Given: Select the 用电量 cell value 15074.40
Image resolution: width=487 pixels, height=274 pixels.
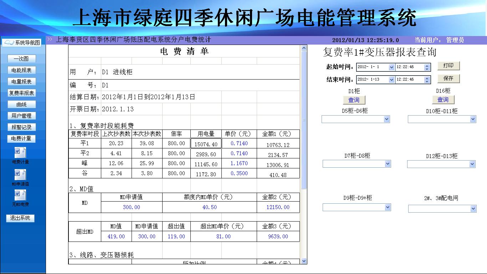Looking at the screenshot, I should coord(206,144).
